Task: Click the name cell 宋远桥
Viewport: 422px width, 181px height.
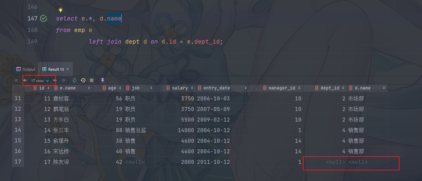Action: click(x=61, y=151)
